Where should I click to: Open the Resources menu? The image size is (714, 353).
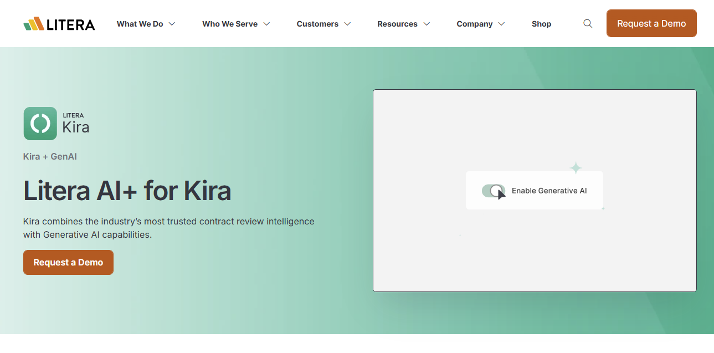[397, 24]
